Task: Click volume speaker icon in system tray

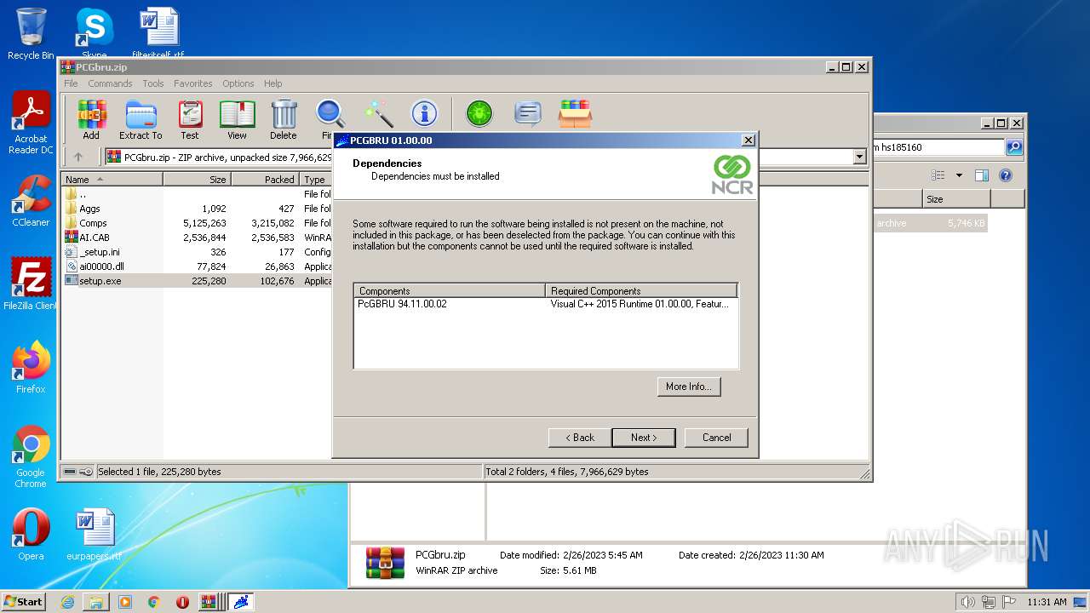Action: 967,602
